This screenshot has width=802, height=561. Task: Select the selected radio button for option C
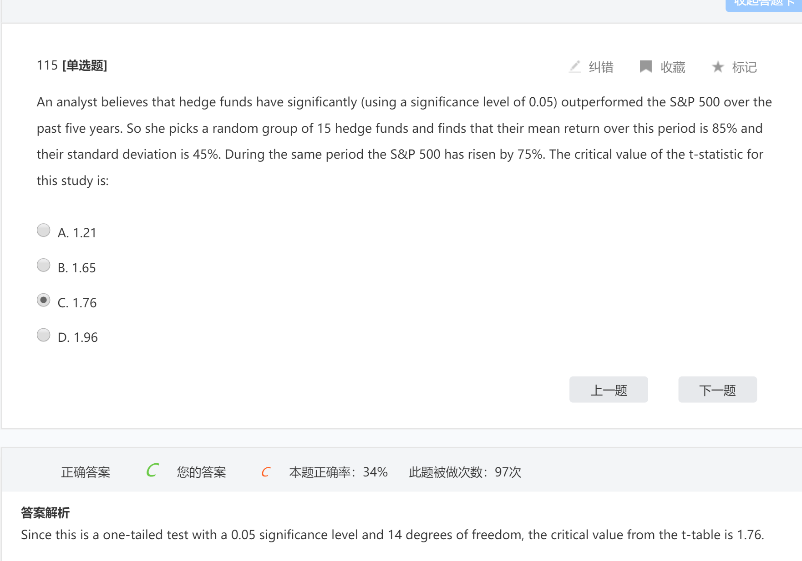[x=44, y=301]
